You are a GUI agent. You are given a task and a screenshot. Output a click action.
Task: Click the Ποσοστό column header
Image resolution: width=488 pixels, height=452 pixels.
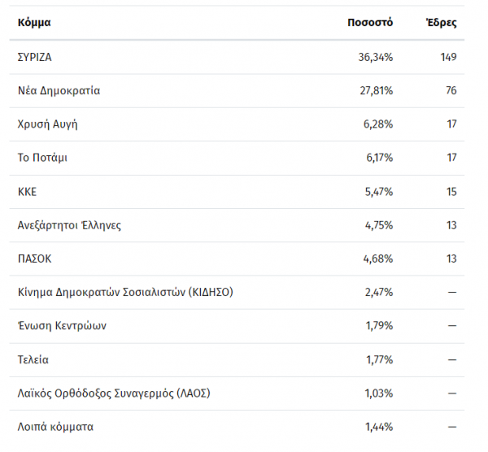(370, 23)
